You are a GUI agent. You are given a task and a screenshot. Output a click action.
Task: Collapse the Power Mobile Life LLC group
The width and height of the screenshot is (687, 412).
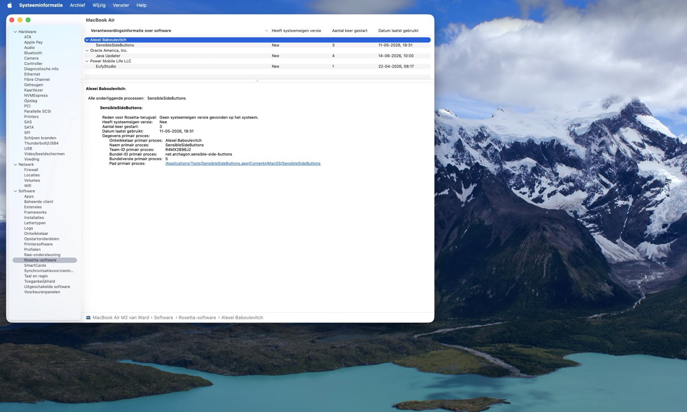click(x=87, y=61)
